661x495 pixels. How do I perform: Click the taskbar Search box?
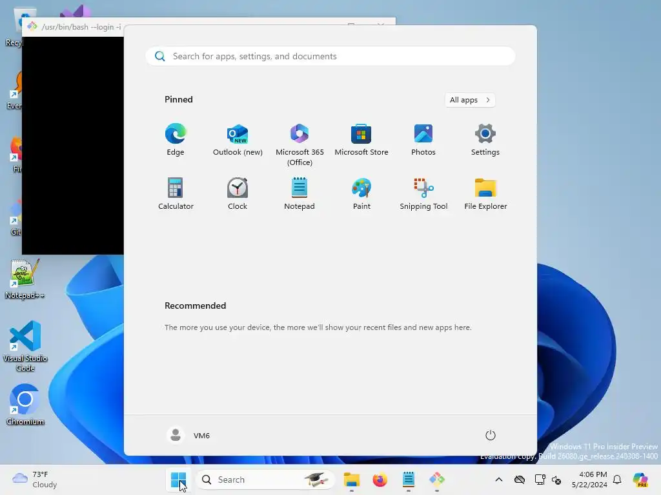[x=265, y=480]
